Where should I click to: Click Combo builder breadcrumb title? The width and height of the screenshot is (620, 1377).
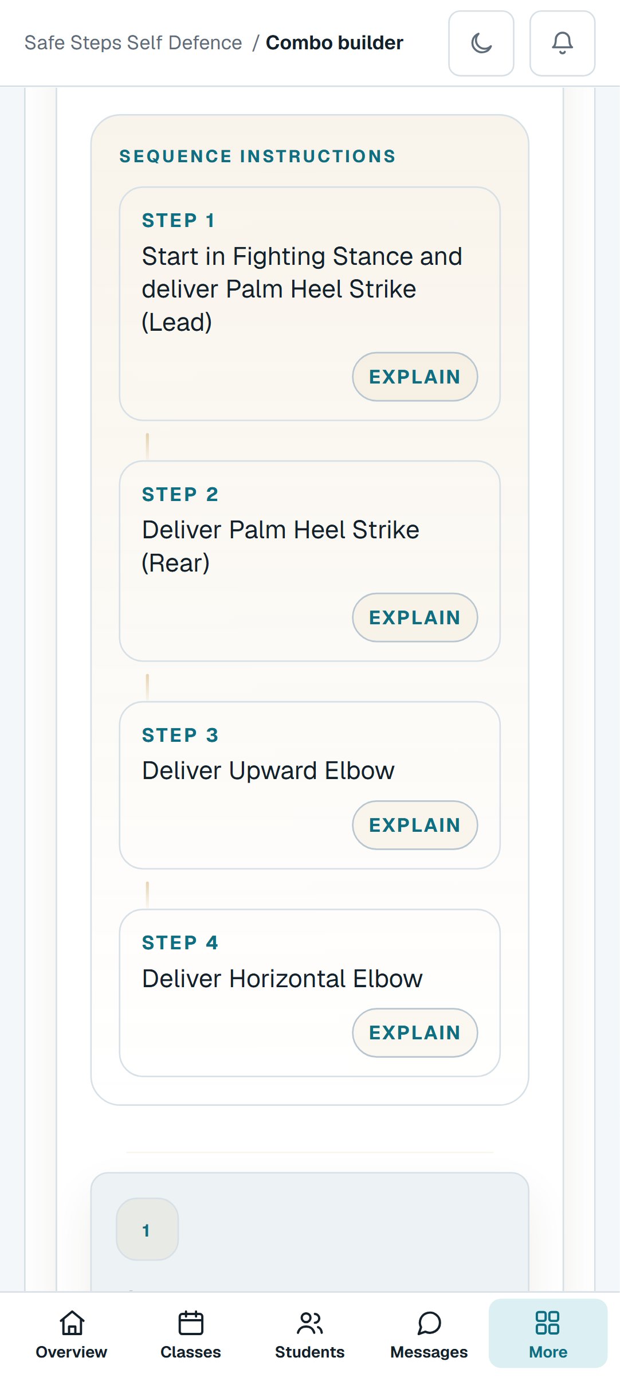[335, 43]
